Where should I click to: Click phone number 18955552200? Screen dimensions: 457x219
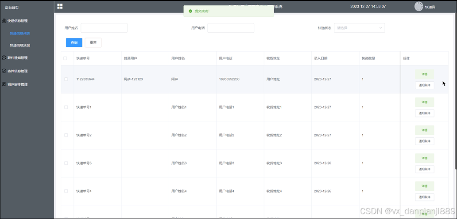point(229,79)
